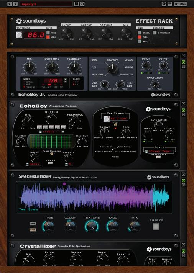
Task: Click the Effect Rack MIX knob
Action: 126,33
